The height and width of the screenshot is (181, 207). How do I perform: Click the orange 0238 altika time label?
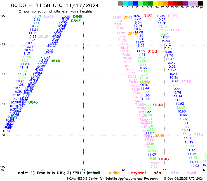159,136
